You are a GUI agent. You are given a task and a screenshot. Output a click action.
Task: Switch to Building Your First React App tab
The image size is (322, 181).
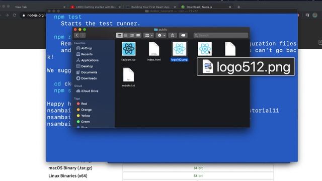tap(150, 7)
